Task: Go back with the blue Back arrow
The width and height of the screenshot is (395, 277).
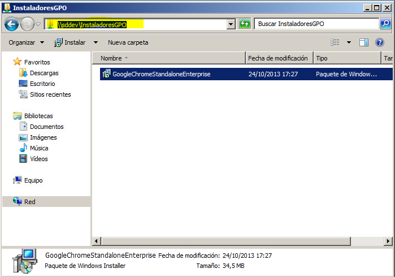Action: pyautogui.click(x=11, y=24)
